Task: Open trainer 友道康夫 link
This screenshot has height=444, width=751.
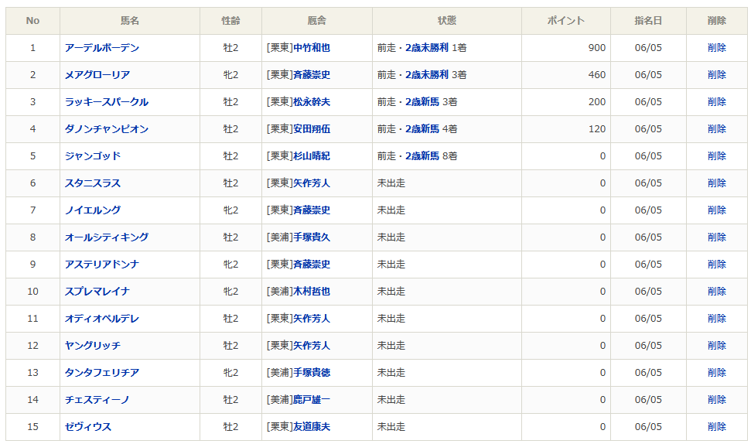Action: pyautogui.click(x=312, y=427)
